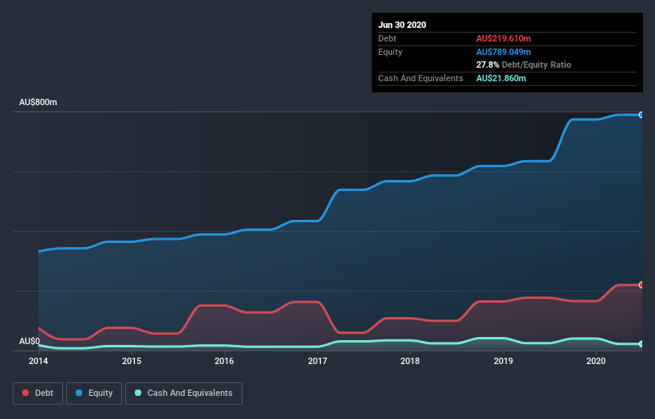
Task: Click the AU$219.610m debt value
Action: (x=503, y=38)
